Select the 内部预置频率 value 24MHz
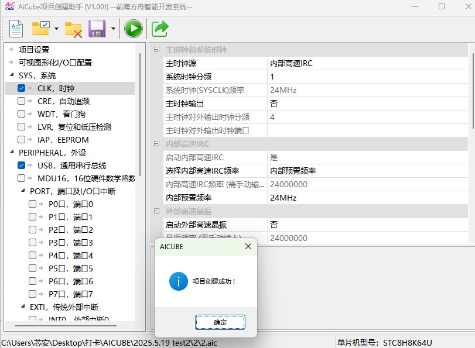The image size is (475, 348). pyautogui.click(x=367, y=198)
